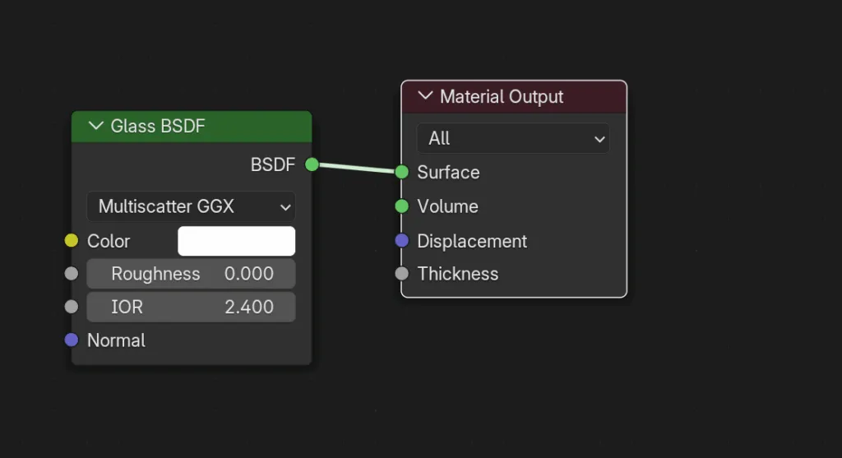Image resolution: width=842 pixels, height=458 pixels.
Task: Click the Volume input socket
Action: pos(401,206)
